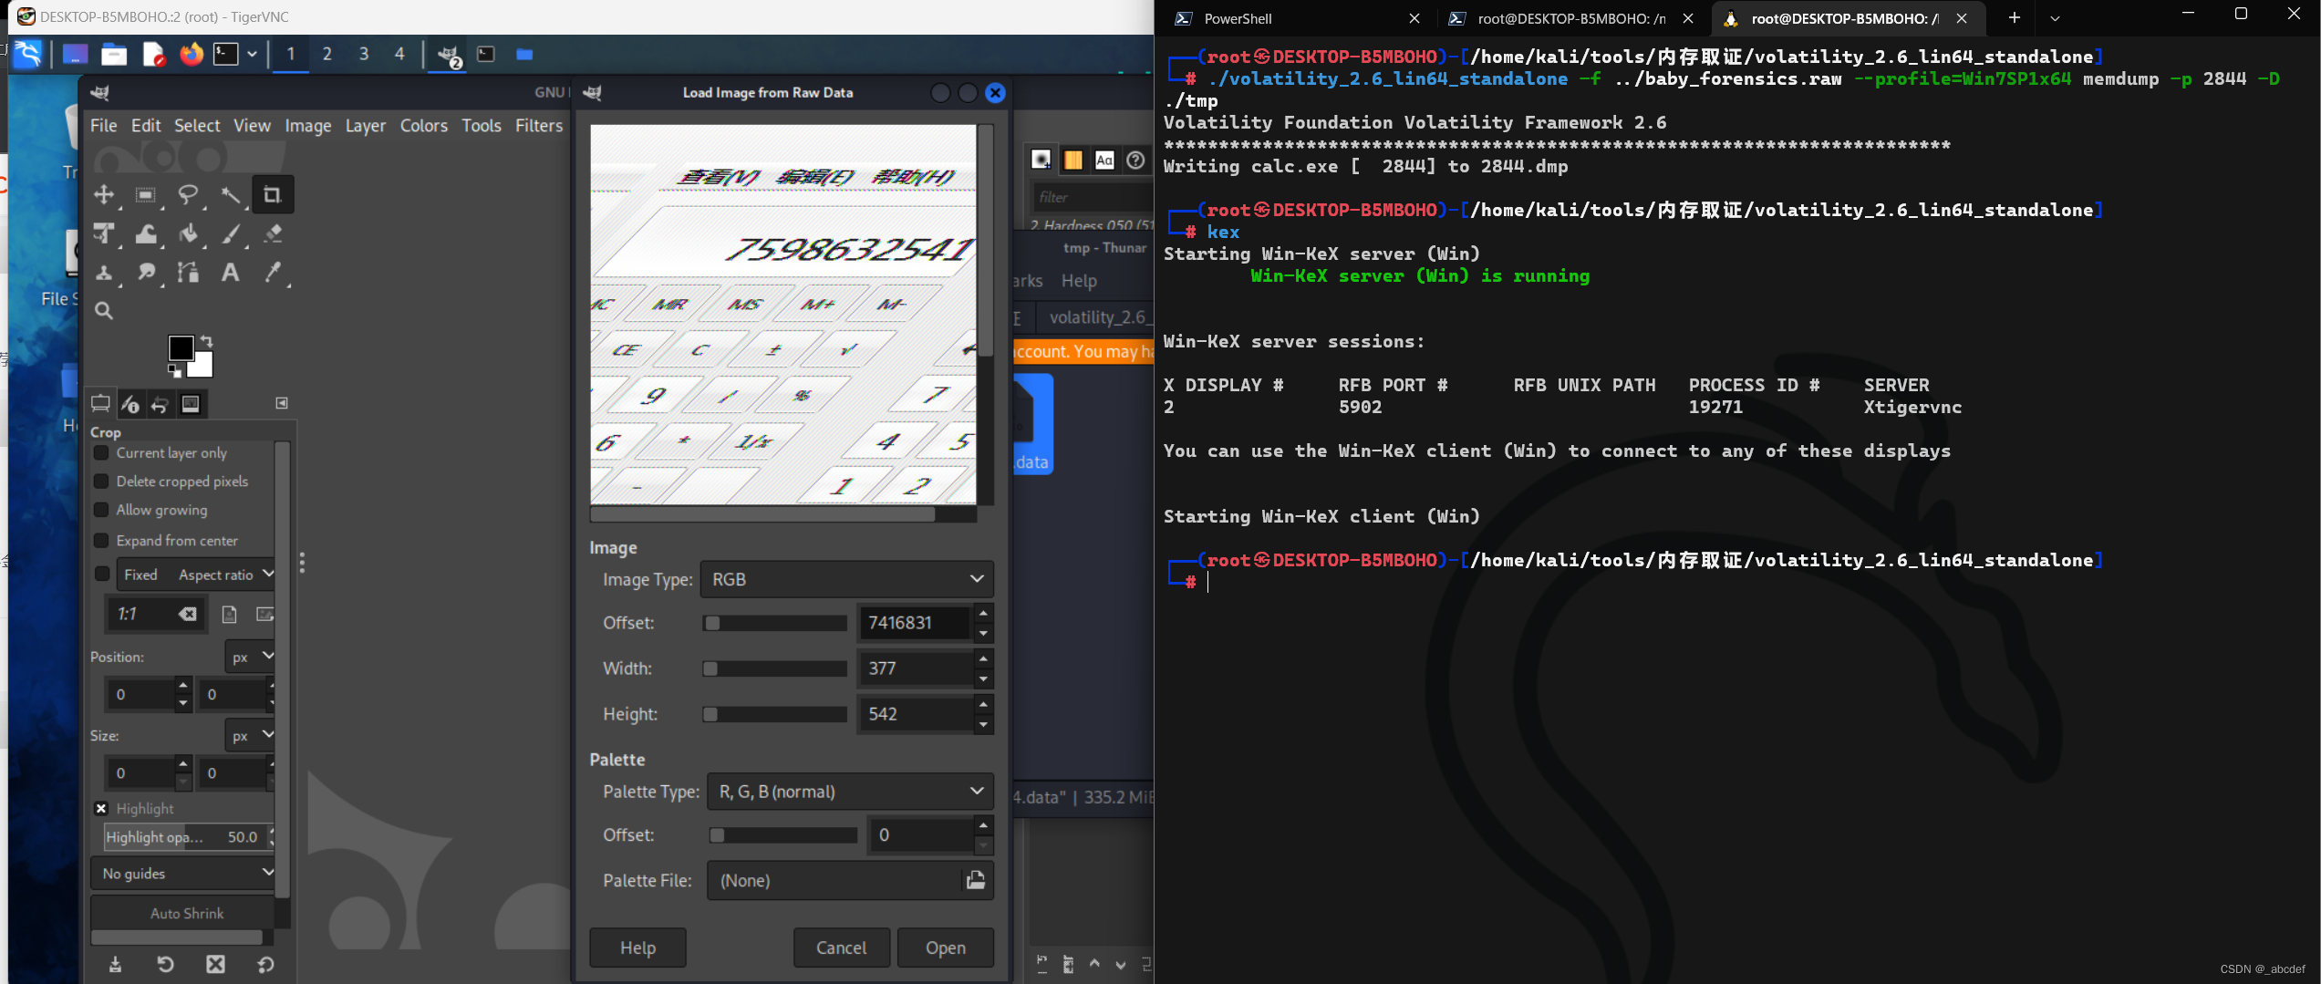Screen dimensions: 2321x984
Task: Select the Warp Transform tool
Action: tap(146, 233)
